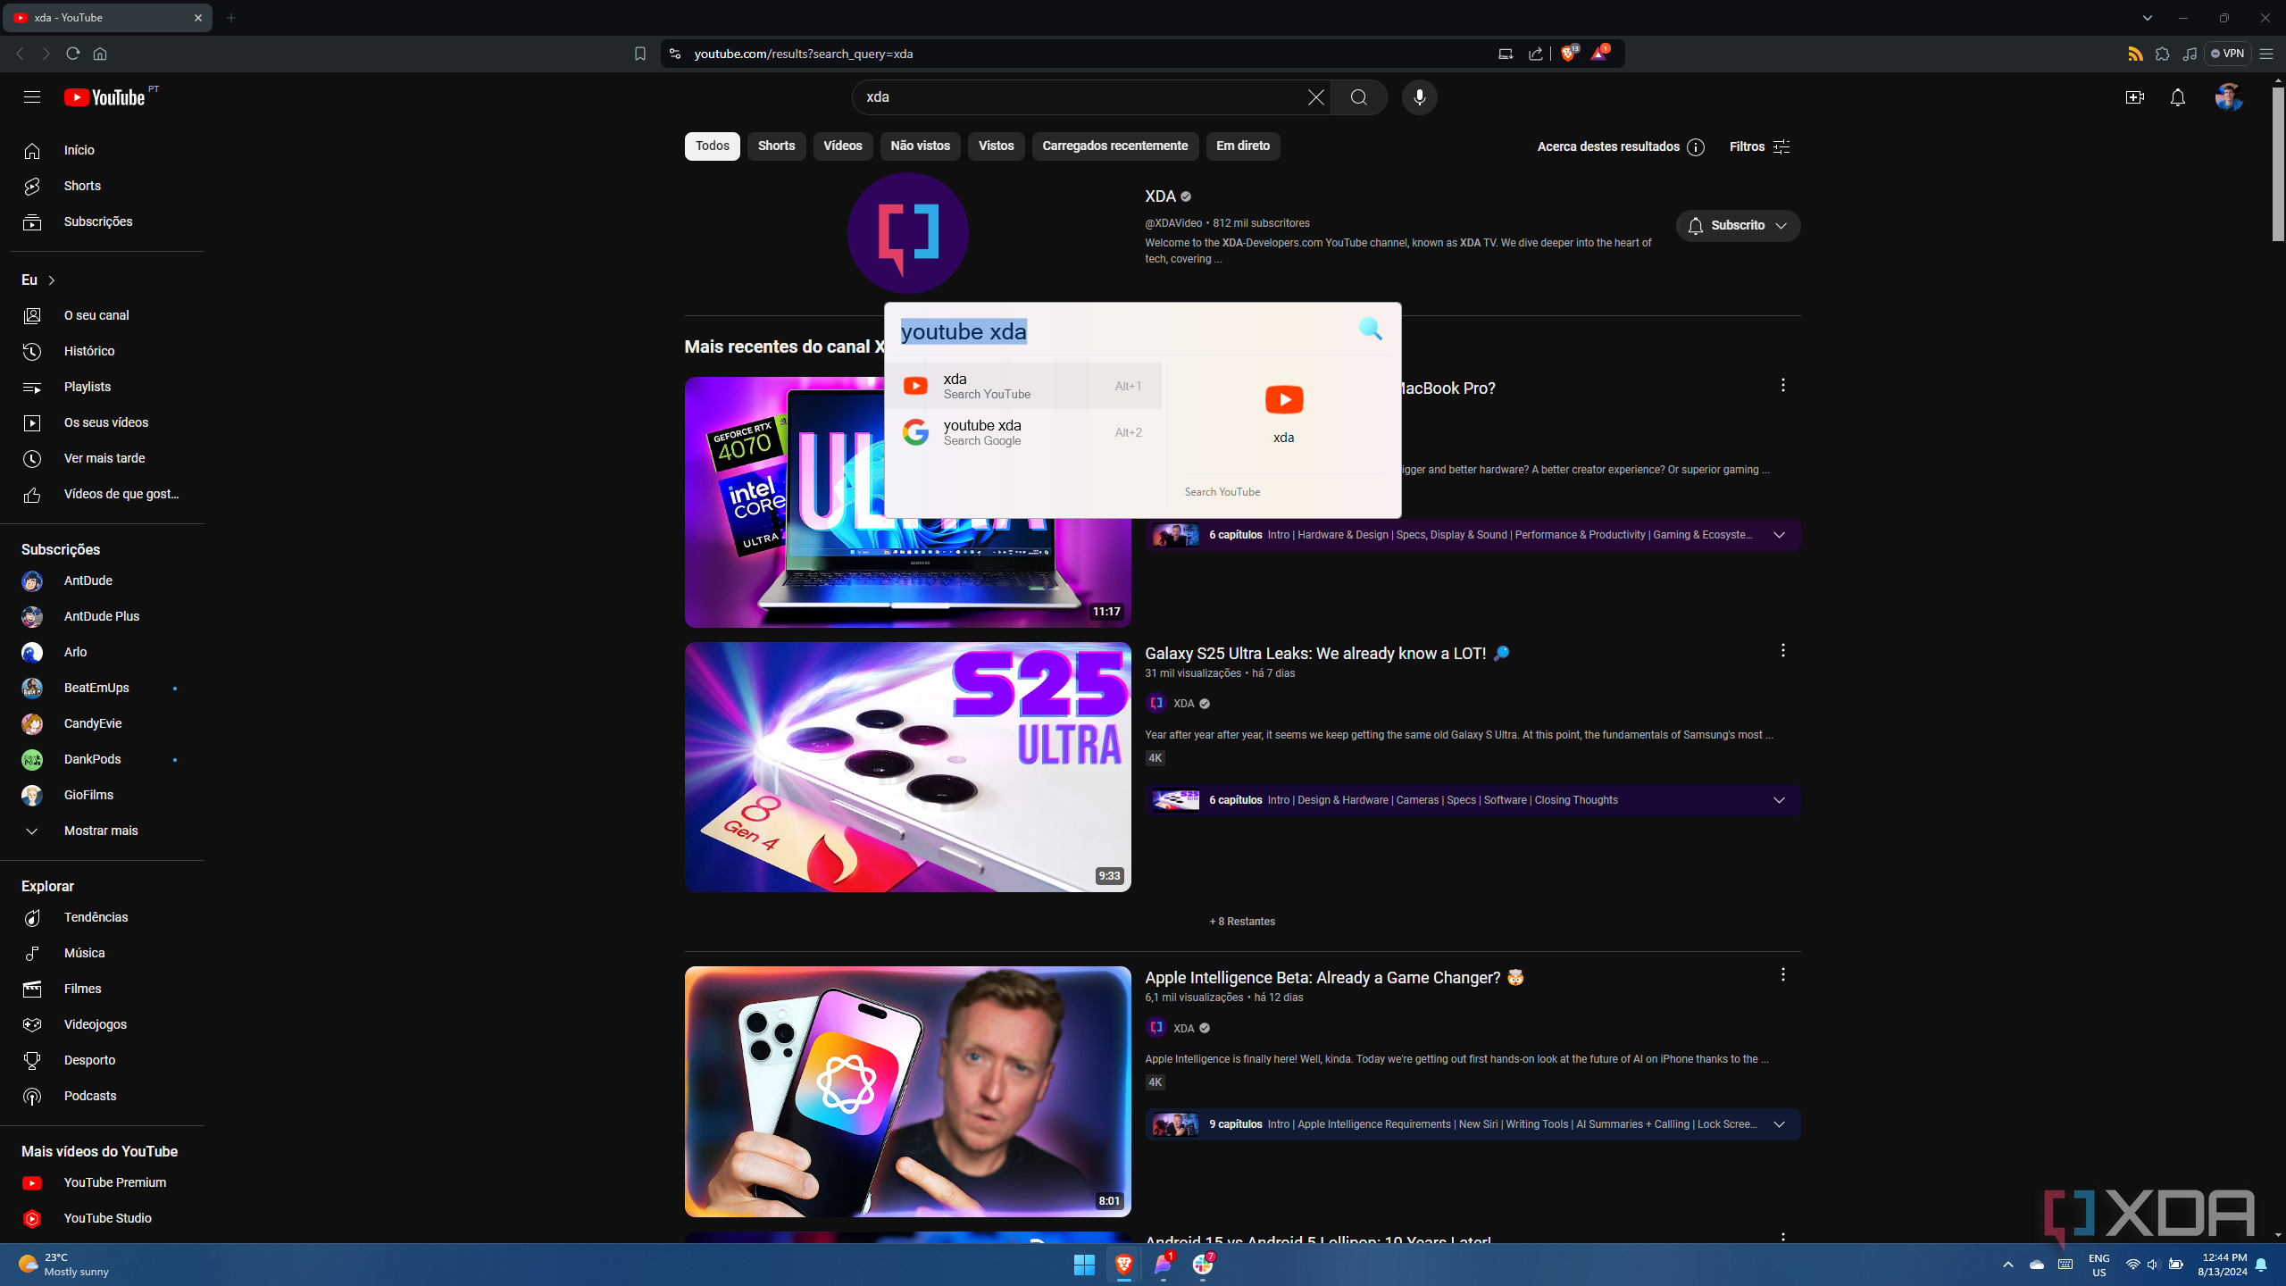Open the browser extensions puzzle icon
Screen dimensions: 2286x1286
click(2162, 54)
